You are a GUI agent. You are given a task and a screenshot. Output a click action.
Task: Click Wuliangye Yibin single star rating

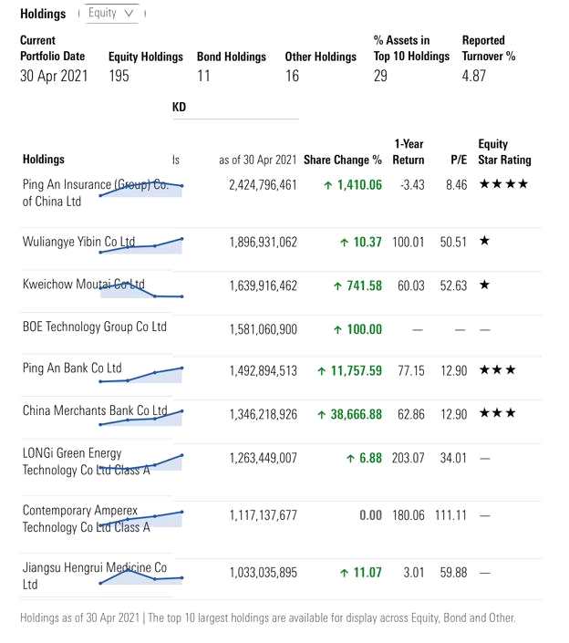pos(484,242)
